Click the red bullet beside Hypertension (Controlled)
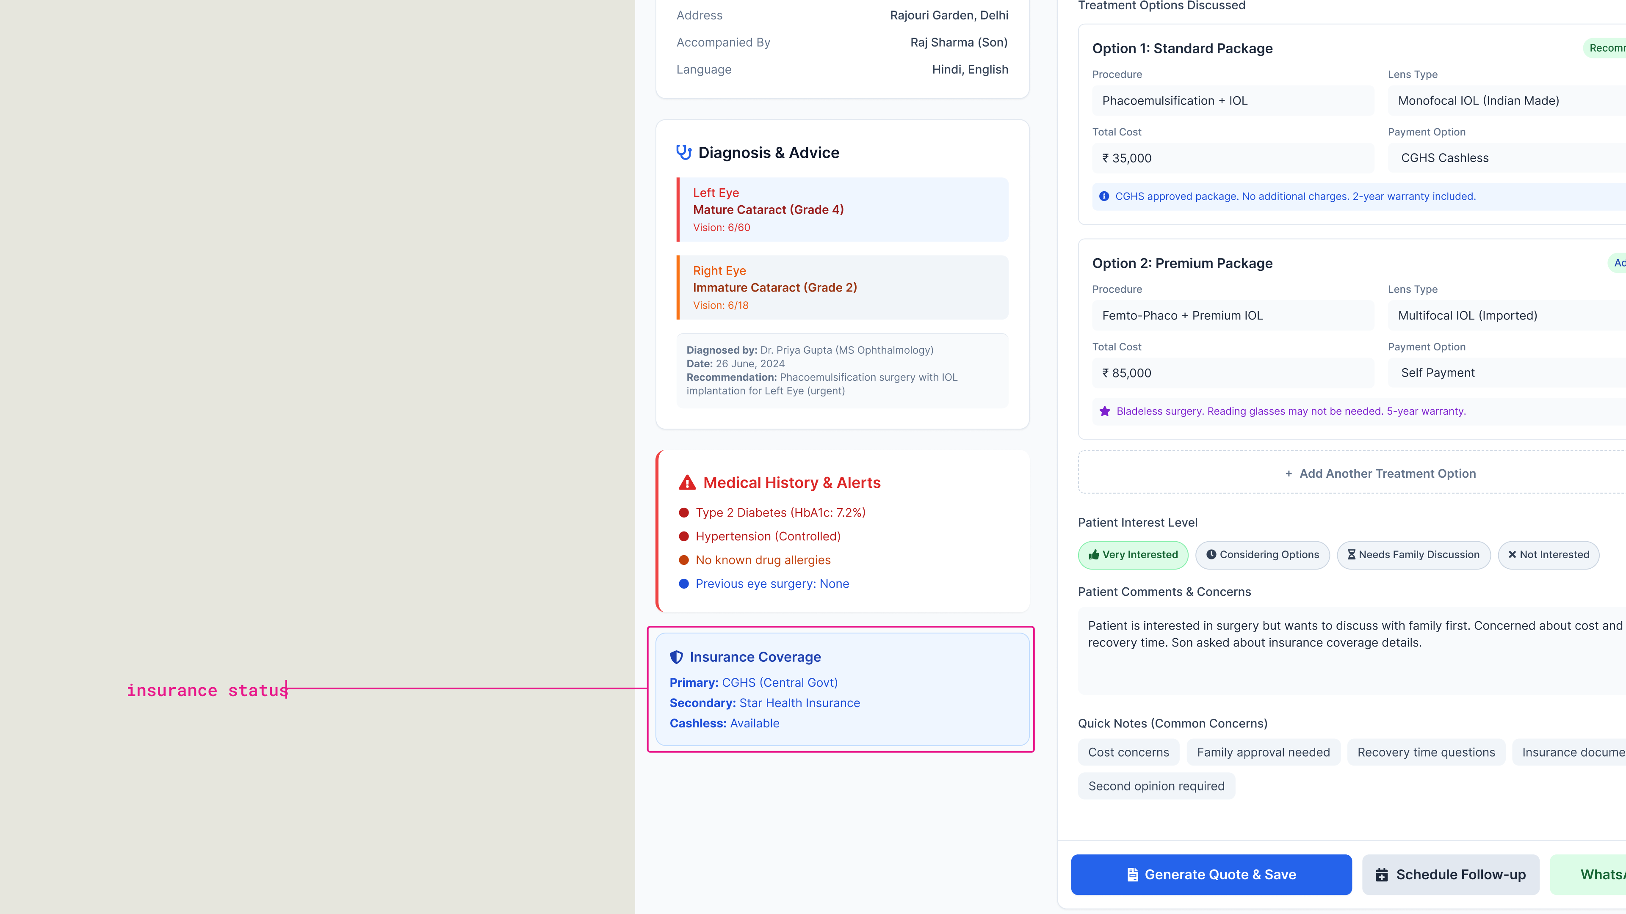1626x914 pixels. tap(683, 536)
